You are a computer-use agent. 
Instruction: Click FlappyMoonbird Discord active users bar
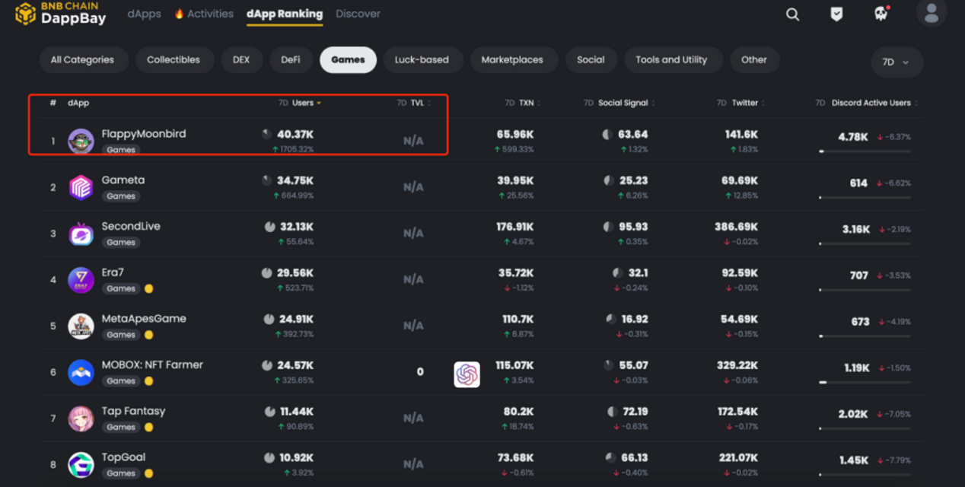click(865, 151)
